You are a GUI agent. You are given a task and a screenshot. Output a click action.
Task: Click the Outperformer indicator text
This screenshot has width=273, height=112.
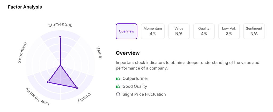click(135, 78)
